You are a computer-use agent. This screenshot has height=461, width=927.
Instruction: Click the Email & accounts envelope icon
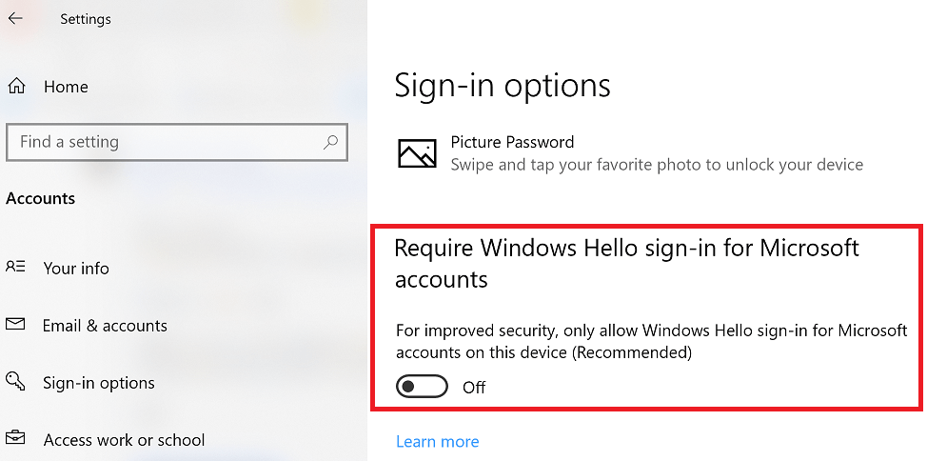click(x=15, y=325)
